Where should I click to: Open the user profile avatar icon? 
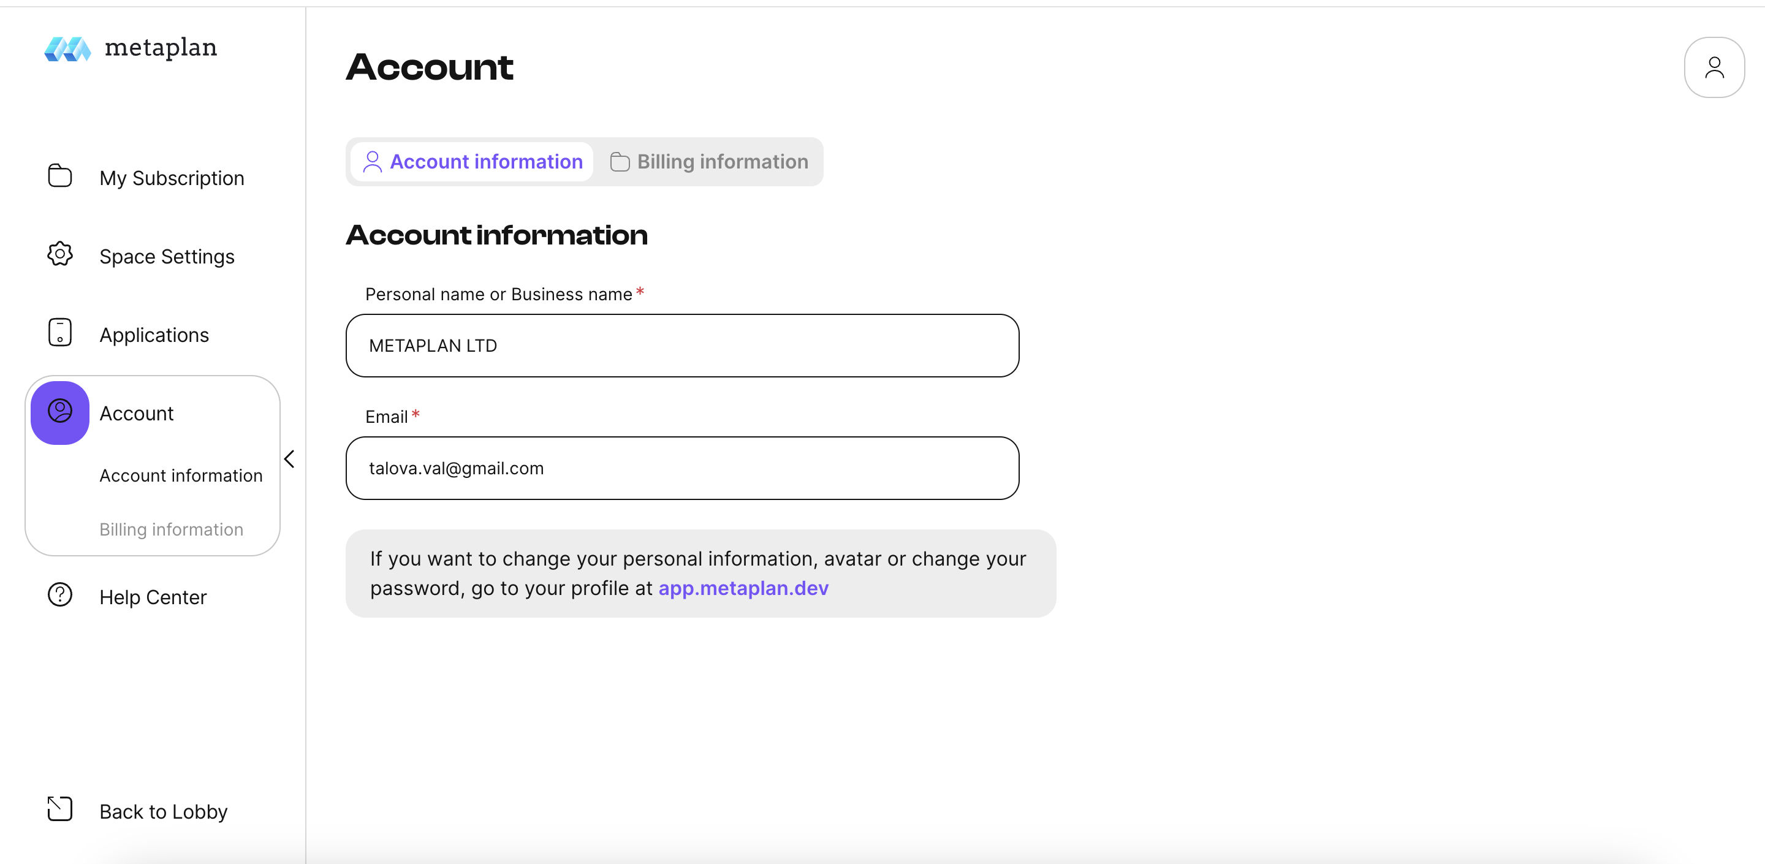tap(1714, 67)
